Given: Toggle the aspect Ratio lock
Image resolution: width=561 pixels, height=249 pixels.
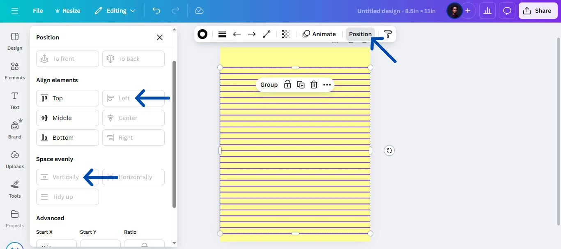Looking at the screenshot, I should pos(144,245).
